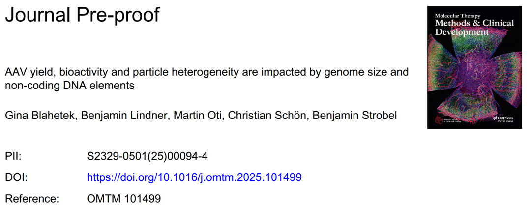Click the 'DOI:' label
531x206 pixels.
click(16, 177)
